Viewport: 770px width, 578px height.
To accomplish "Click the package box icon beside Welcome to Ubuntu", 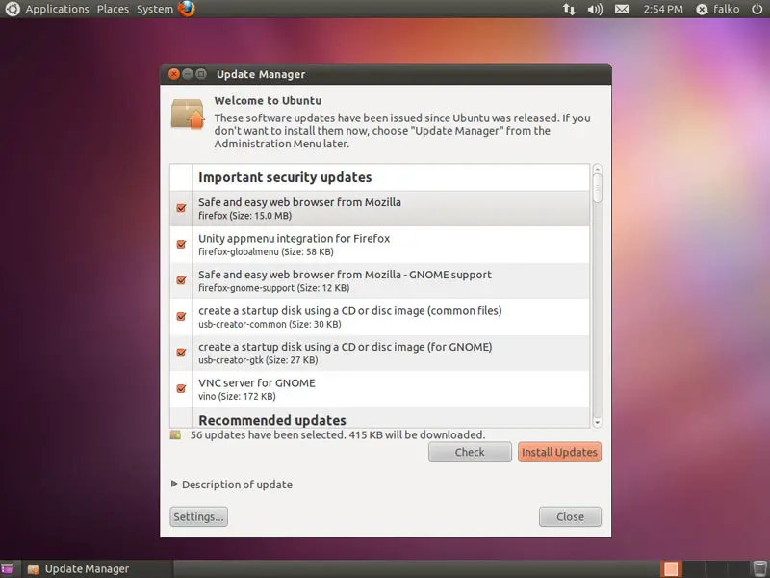I will (x=188, y=114).
